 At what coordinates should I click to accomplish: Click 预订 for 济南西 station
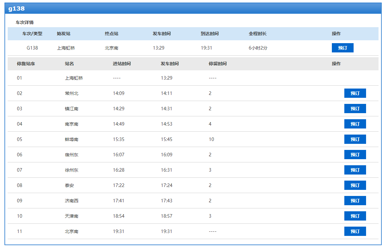pyautogui.click(x=355, y=201)
